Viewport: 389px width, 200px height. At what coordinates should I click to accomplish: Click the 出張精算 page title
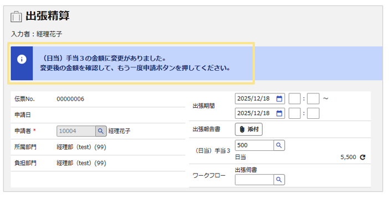(x=48, y=16)
